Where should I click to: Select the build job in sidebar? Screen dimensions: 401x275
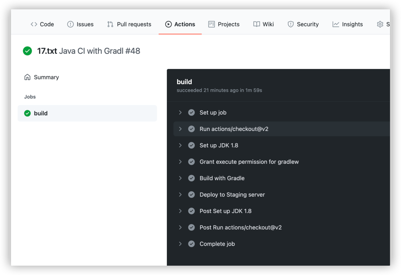coord(87,113)
